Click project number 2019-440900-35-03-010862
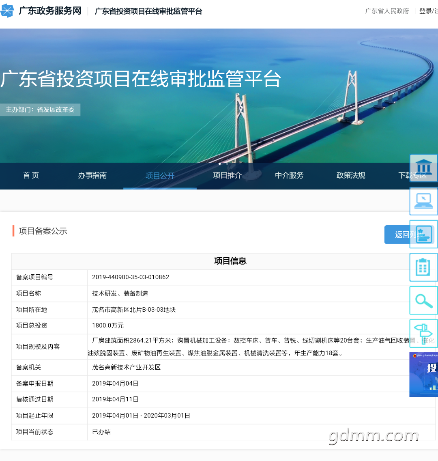Screen dimensions: 438x461 coord(131,277)
